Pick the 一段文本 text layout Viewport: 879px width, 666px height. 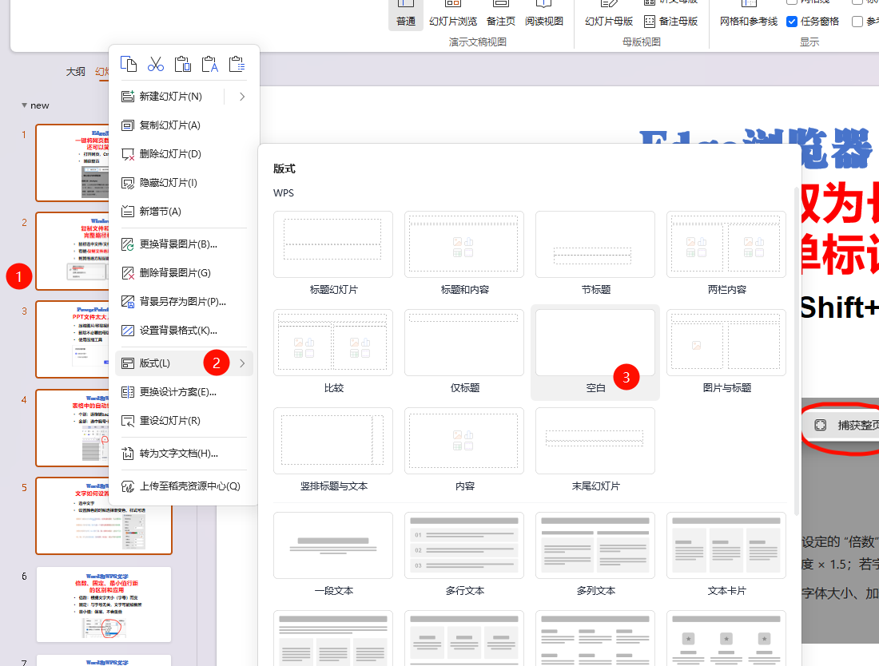(333, 545)
